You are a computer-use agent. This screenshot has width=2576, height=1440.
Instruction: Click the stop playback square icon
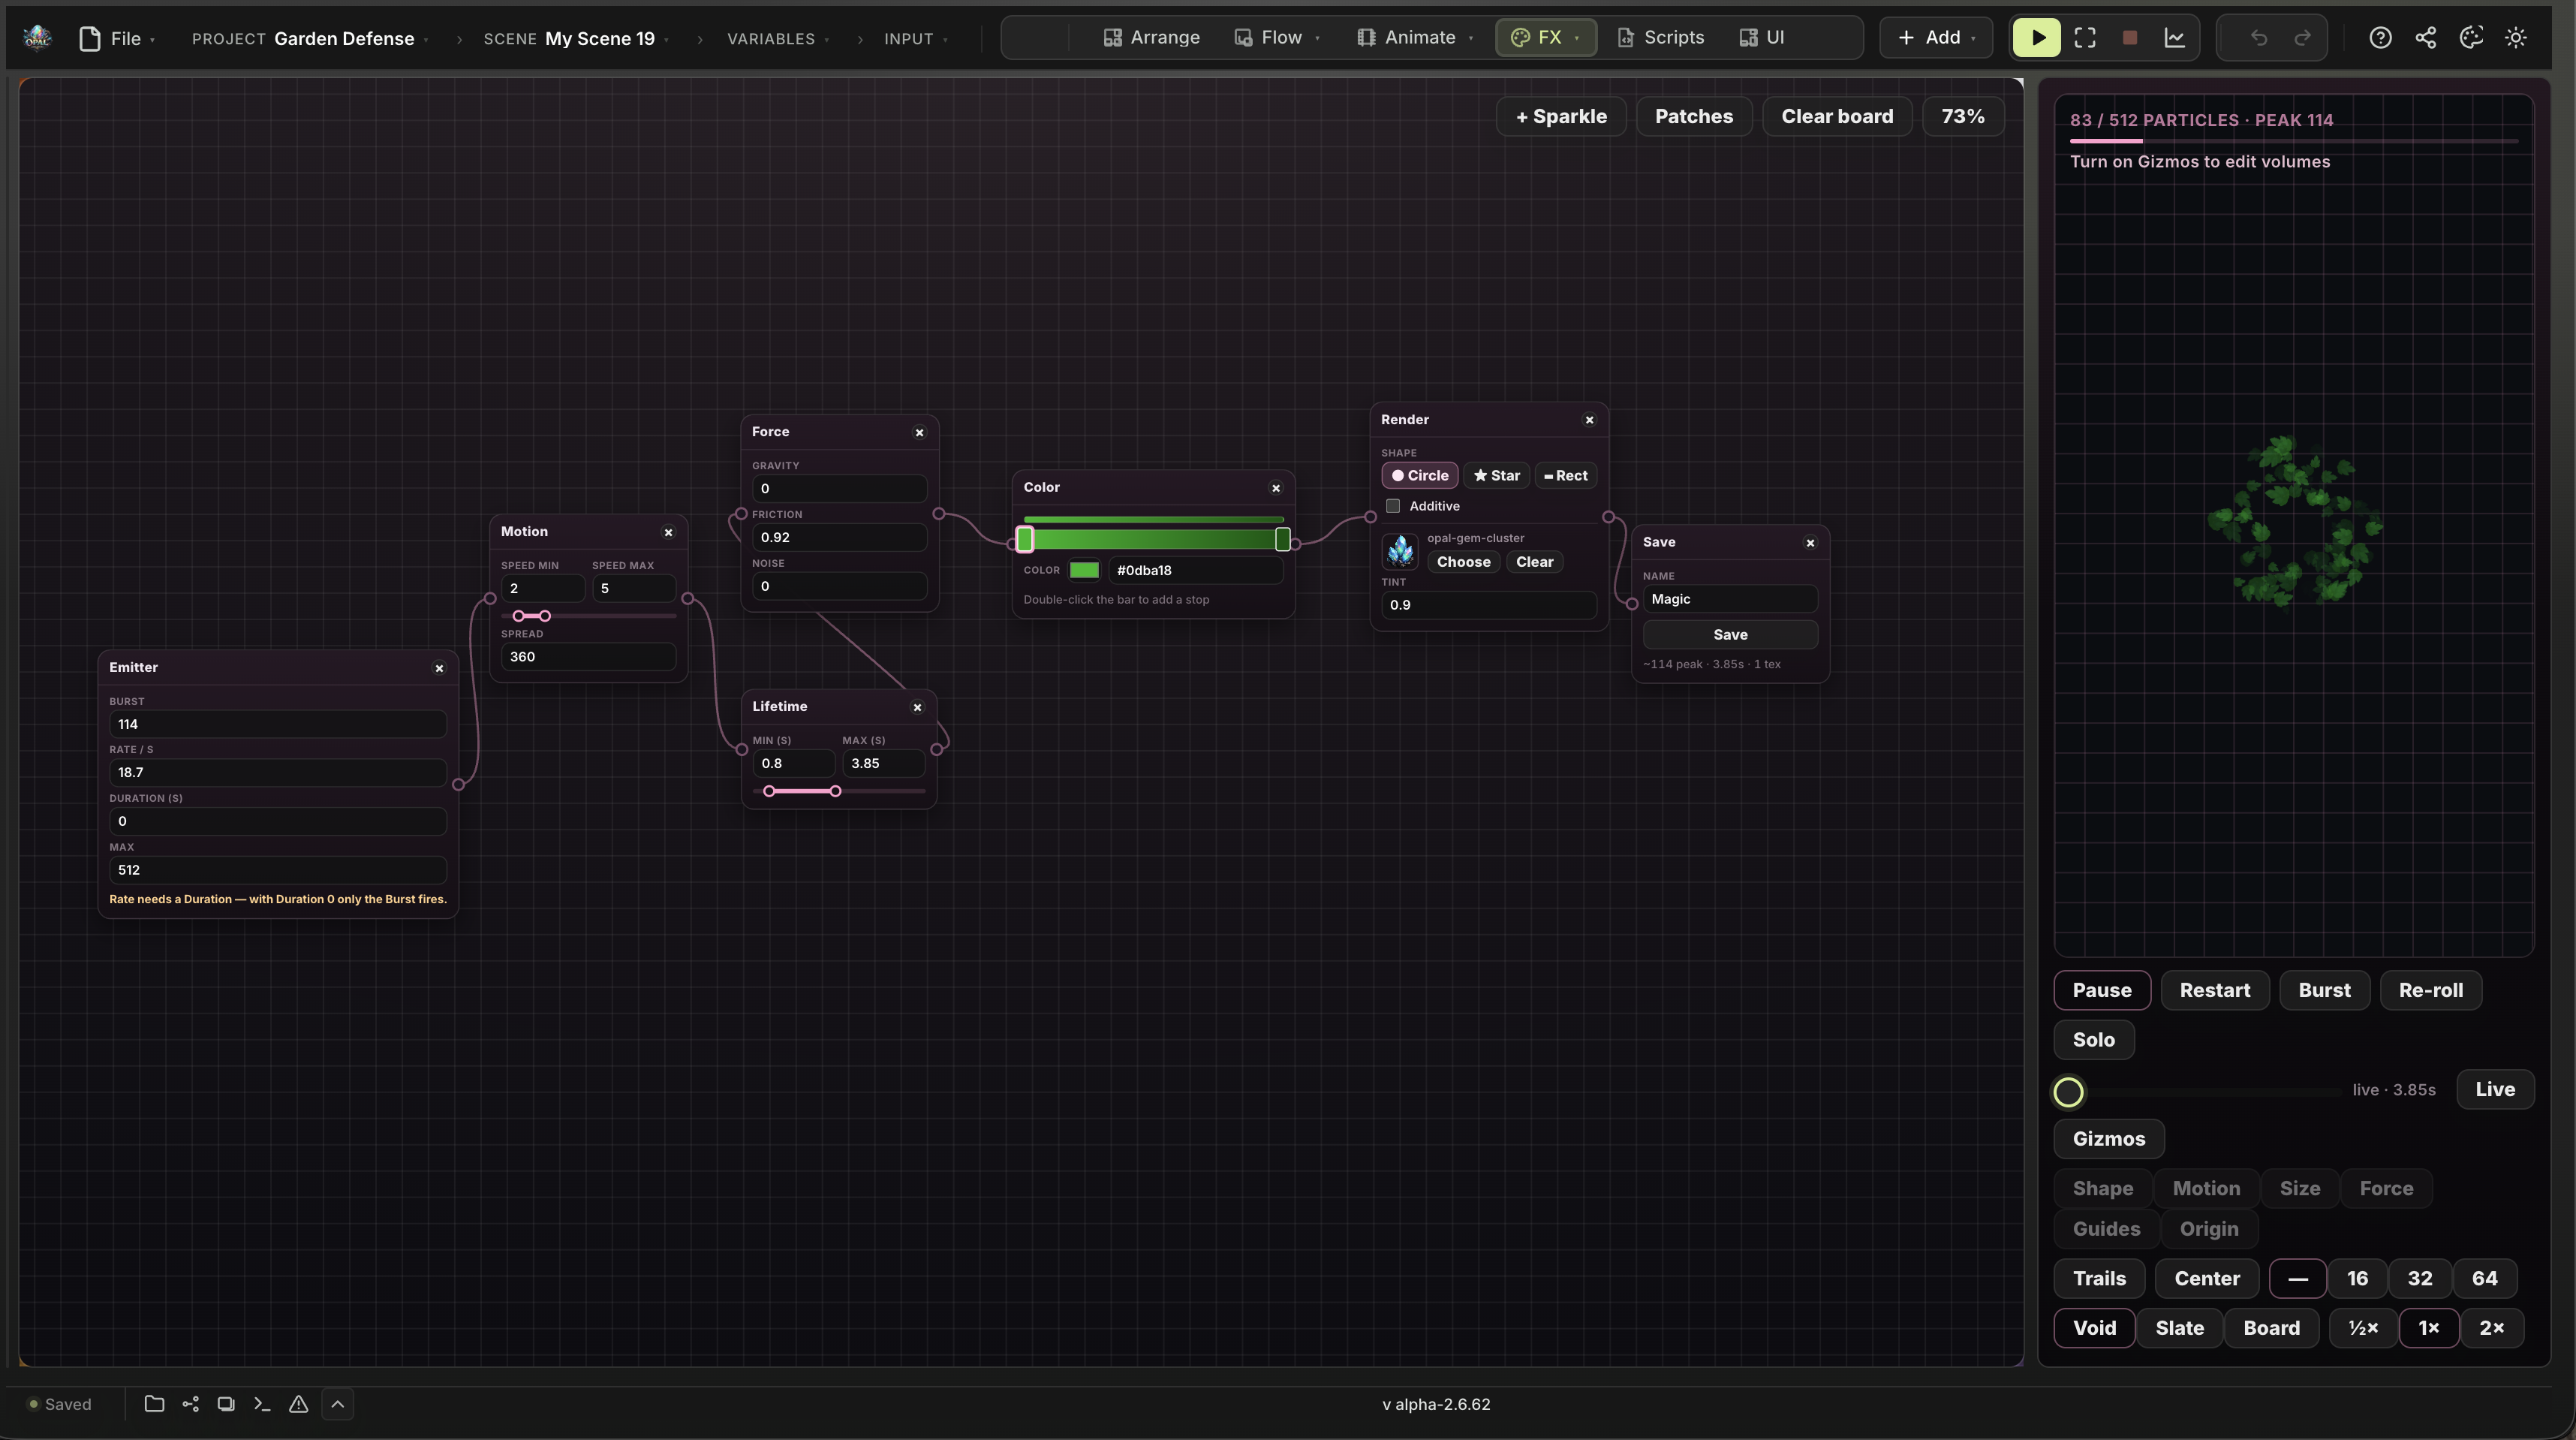(x=2130, y=38)
